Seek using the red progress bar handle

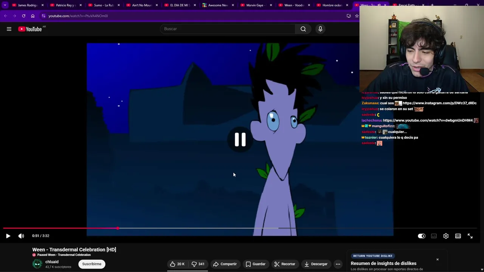(x=118, y=228)
